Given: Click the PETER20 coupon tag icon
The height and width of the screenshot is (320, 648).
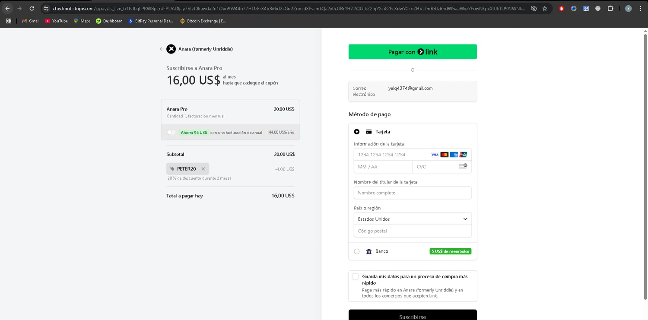Looking at the screenshot, I should 172,169.
